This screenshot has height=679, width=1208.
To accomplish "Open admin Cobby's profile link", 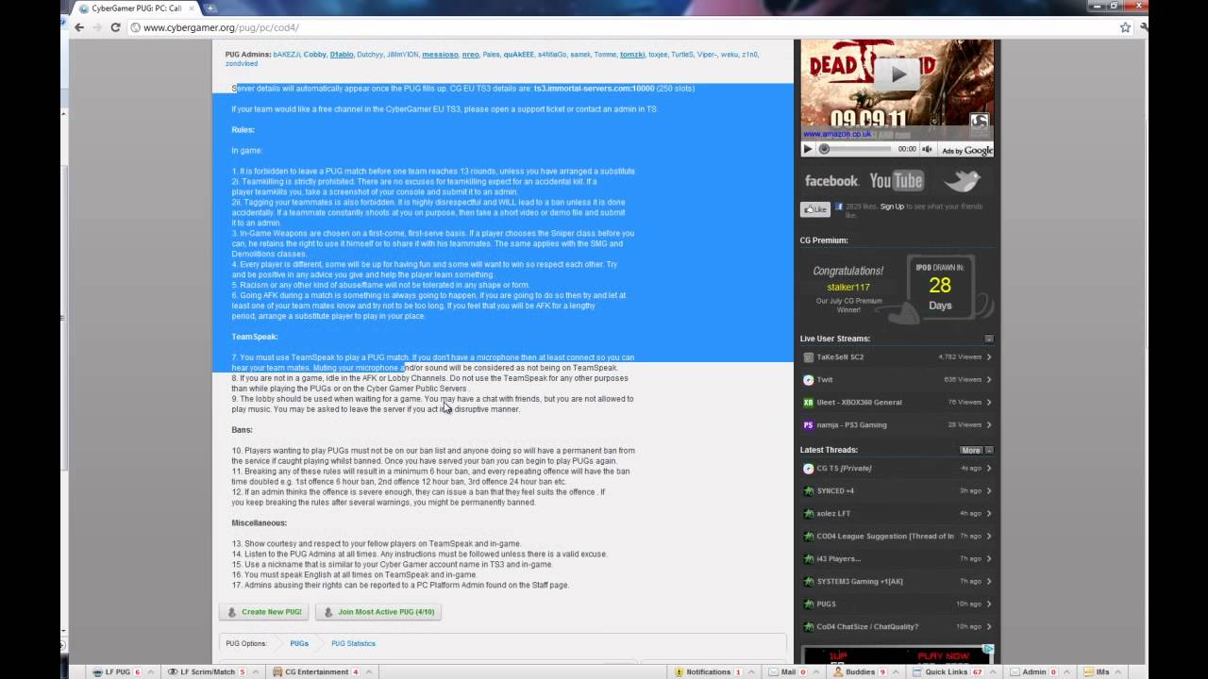I will (314, 55).
